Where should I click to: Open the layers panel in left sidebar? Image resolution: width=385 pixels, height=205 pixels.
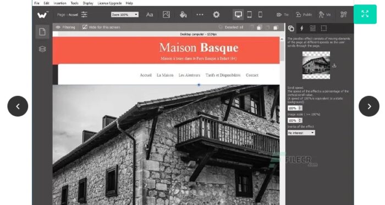[x=42, y=49]
